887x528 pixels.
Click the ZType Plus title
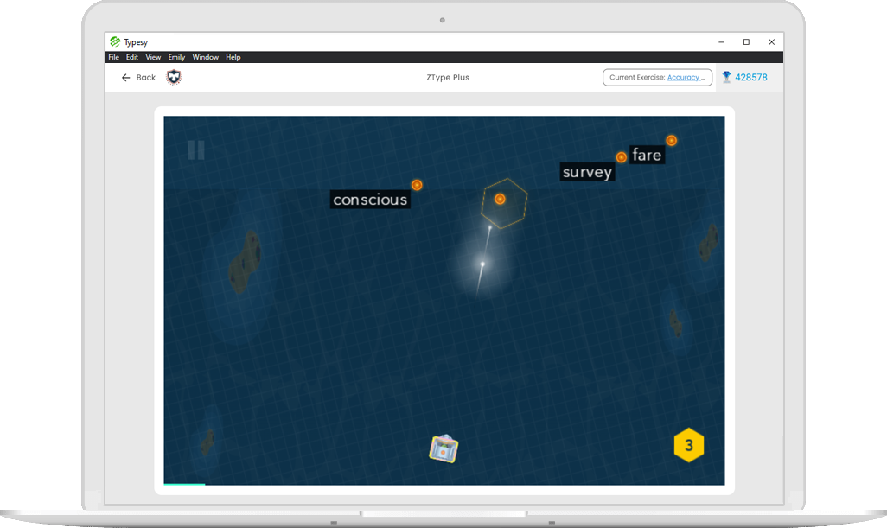pyautogui.click(x=448, y=78)
